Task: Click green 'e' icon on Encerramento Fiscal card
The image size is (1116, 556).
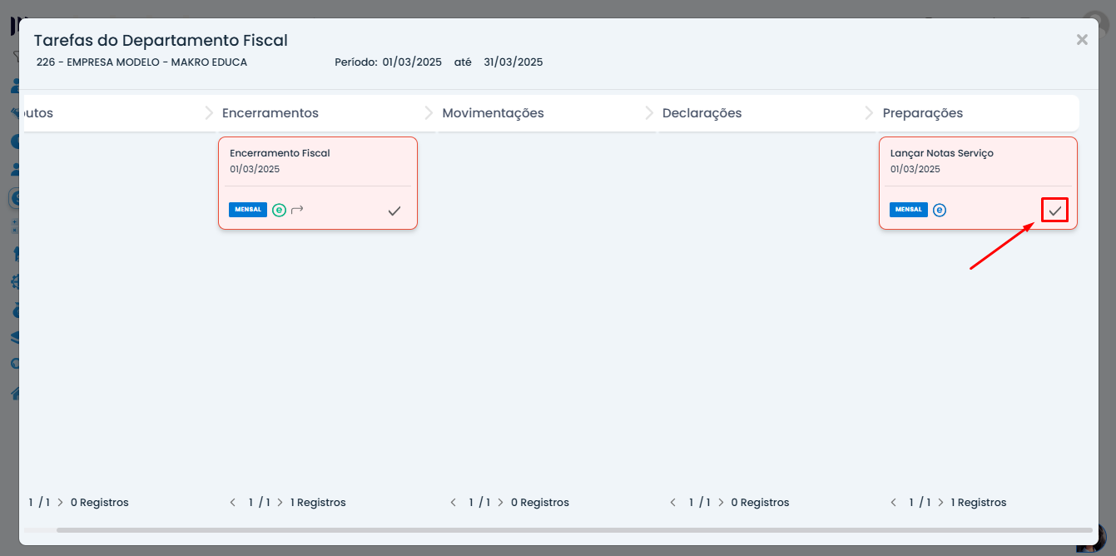Action: click(x=279, y=210)
